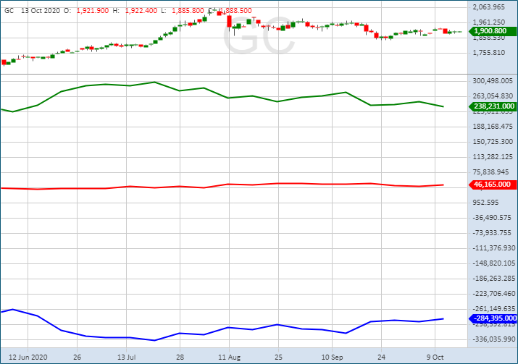Click the 300,498.005 axis label
Viewport: 518px width, 364px height.
pos(492,81)
